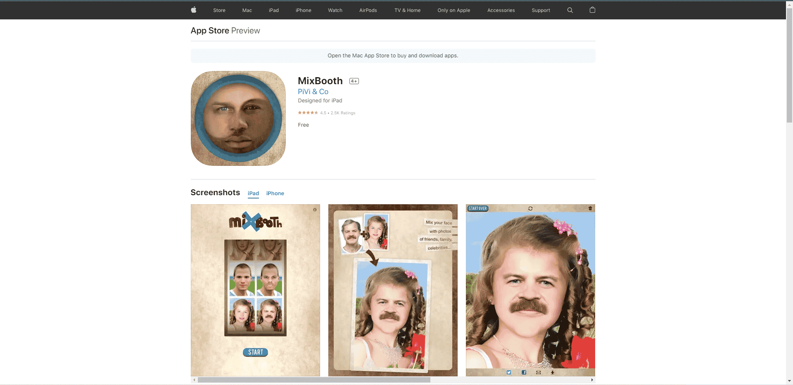Click the 'Designed for iPad' text

click(x=320, y=101)
